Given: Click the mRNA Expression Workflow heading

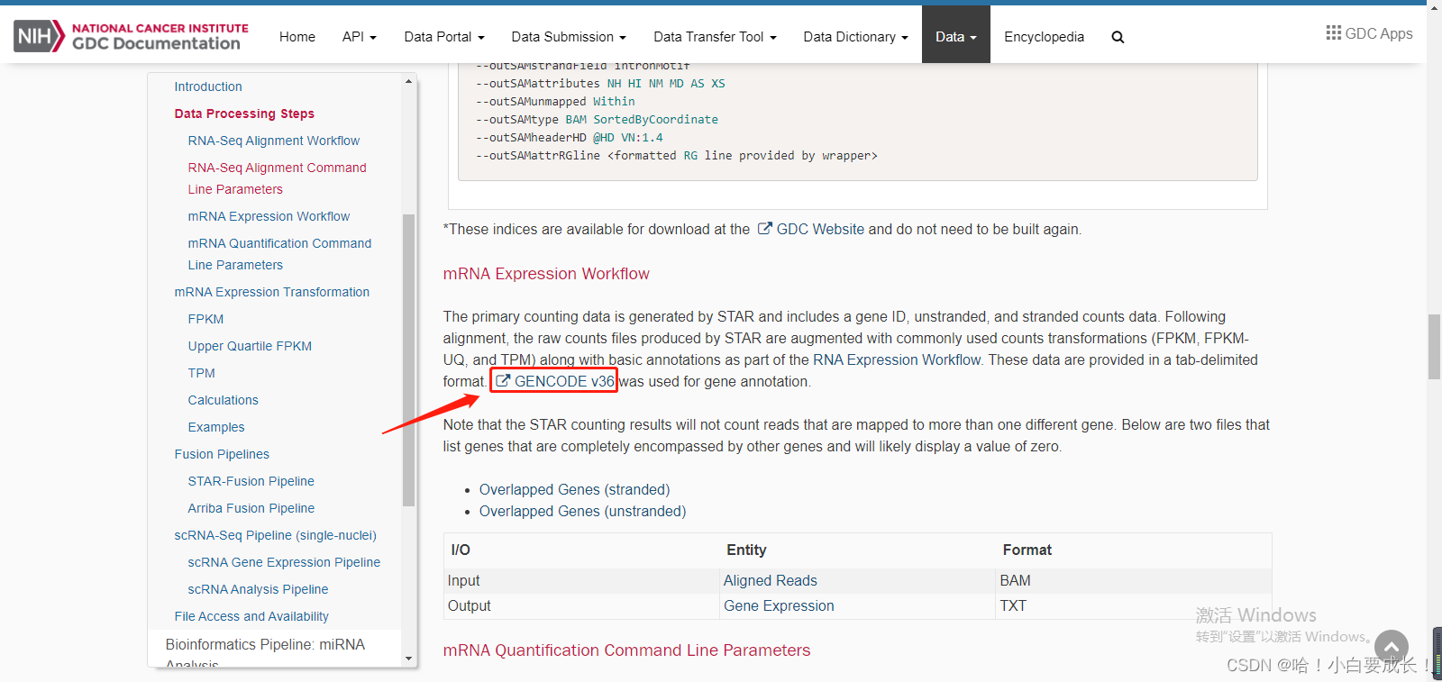Looking at the screenshot, I should tap(546, 274).
